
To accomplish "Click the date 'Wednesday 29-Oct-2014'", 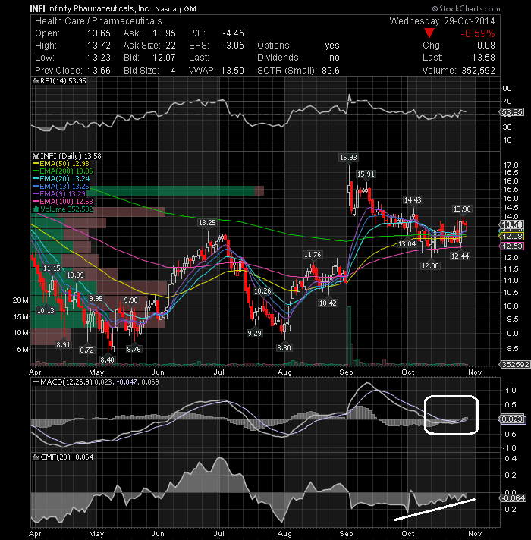I will coord(442,21).
